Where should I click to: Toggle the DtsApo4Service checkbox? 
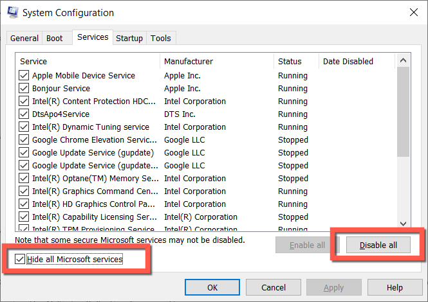pyautogui.click(x=24, y=114)
